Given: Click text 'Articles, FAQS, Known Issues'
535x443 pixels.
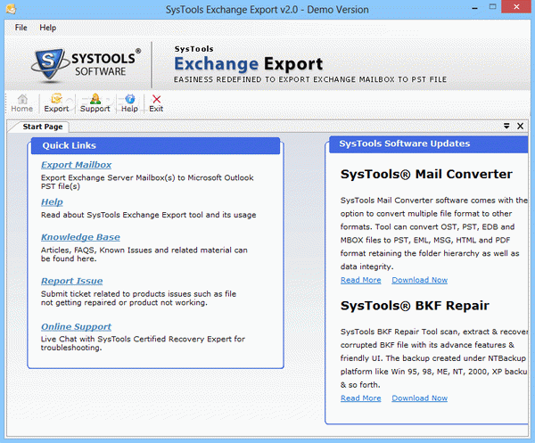Looking at the screenshot, I should pyautogui.click(x=96, y=250).
